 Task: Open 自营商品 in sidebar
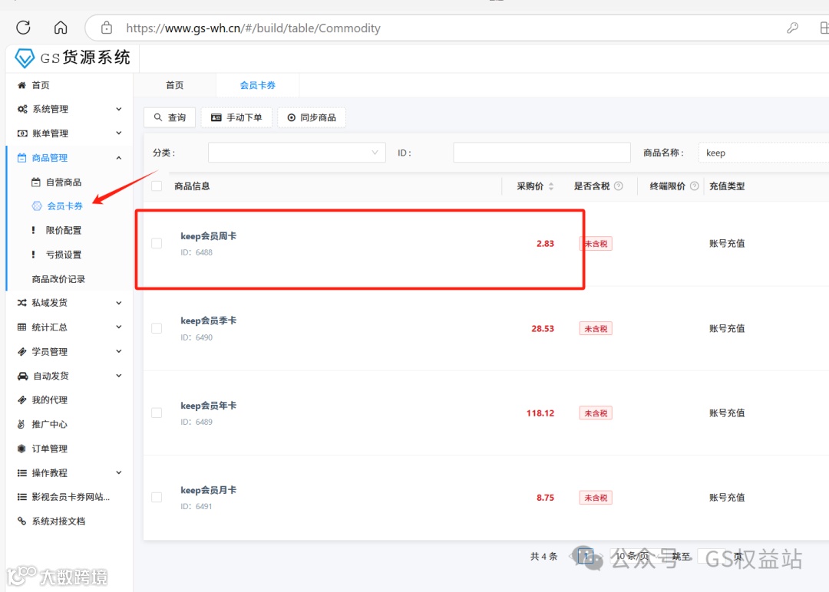tap(64, 183)
